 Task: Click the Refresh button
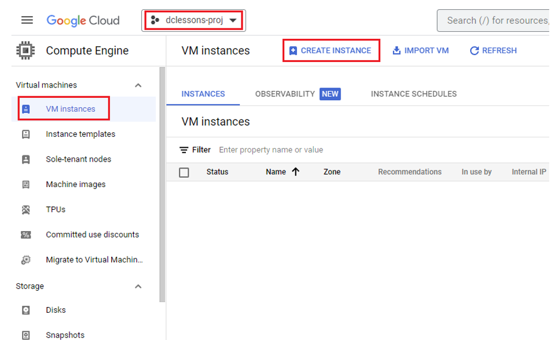coord(493,51)
